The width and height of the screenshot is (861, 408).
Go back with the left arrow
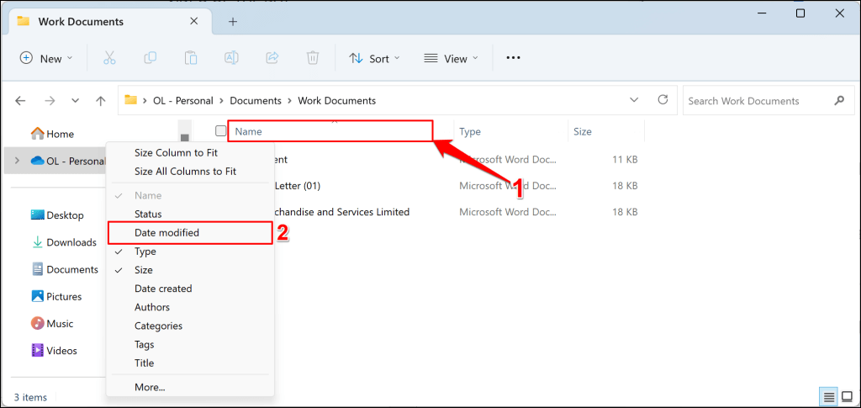[20, 100]
